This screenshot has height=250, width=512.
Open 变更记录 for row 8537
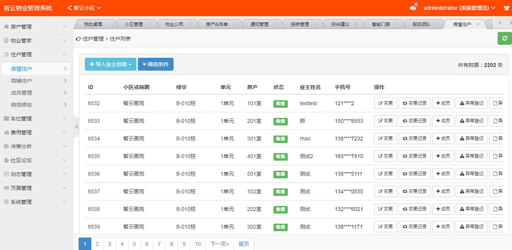pyautogui.click(x=414, y=191)
